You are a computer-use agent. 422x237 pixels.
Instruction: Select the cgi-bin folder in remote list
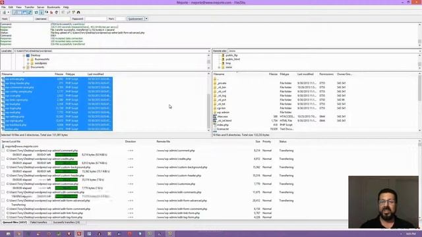(x=222, y=108)
